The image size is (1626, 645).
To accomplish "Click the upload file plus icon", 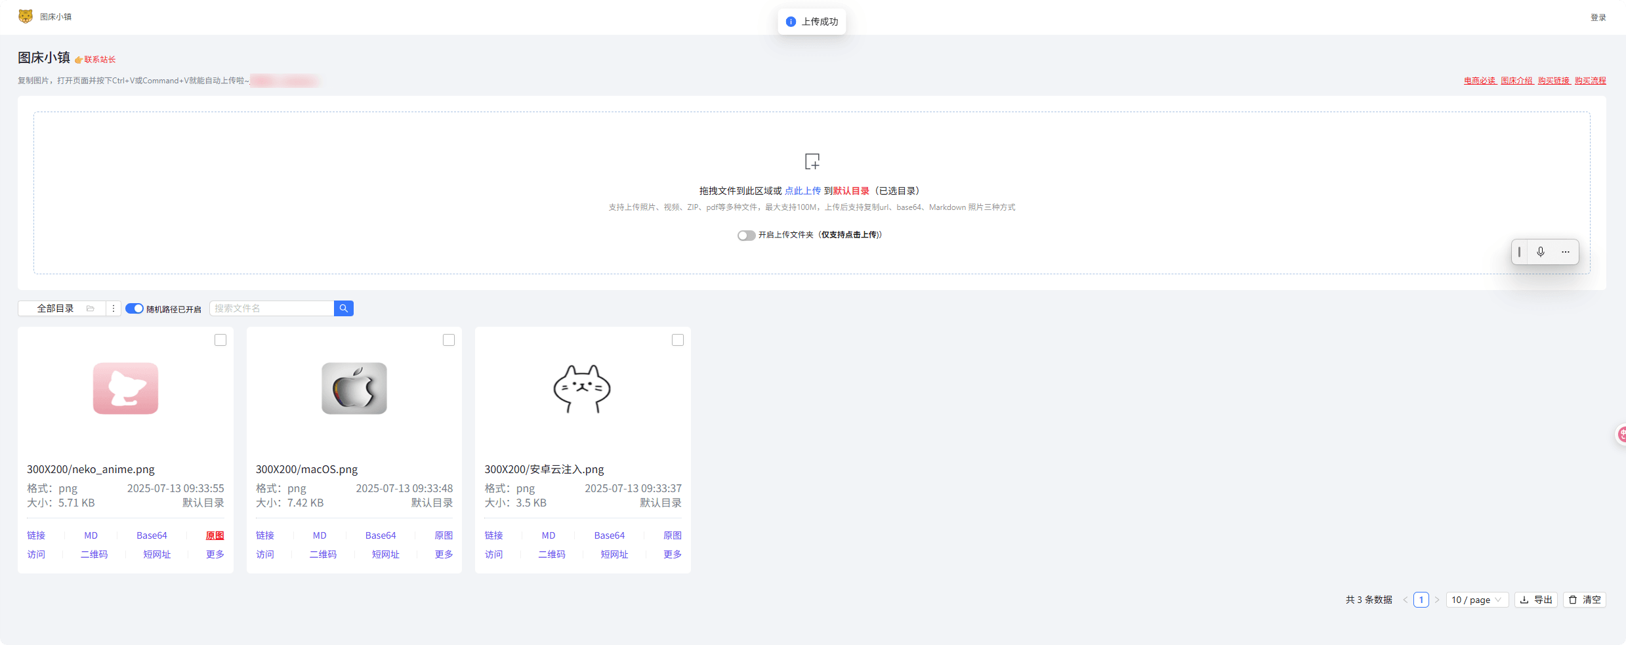I will tap(812, 161).
